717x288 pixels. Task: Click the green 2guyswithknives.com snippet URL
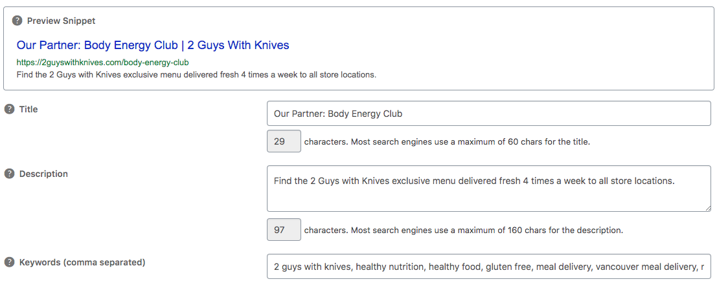[102, 62]
